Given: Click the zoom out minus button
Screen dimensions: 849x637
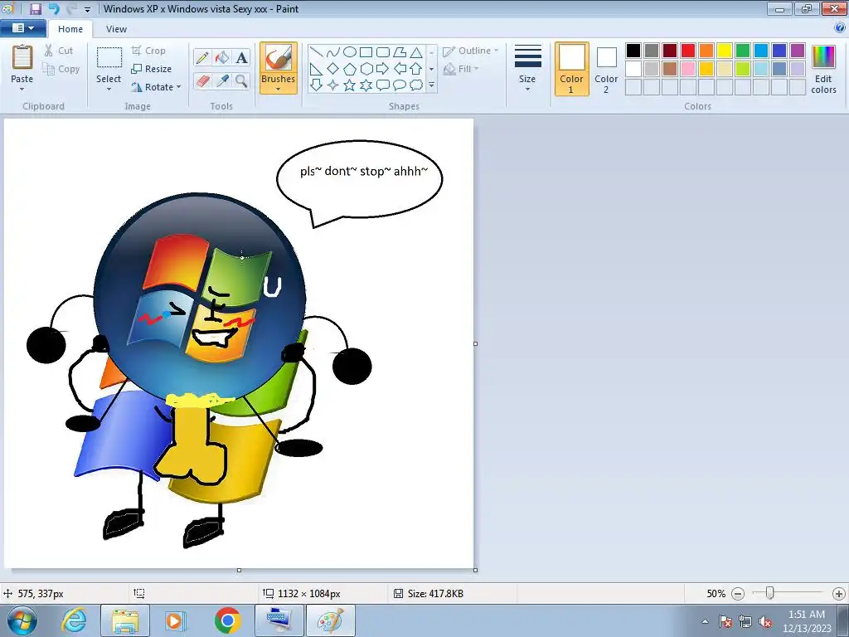Looking at the screenshot, I should point(737,594).
